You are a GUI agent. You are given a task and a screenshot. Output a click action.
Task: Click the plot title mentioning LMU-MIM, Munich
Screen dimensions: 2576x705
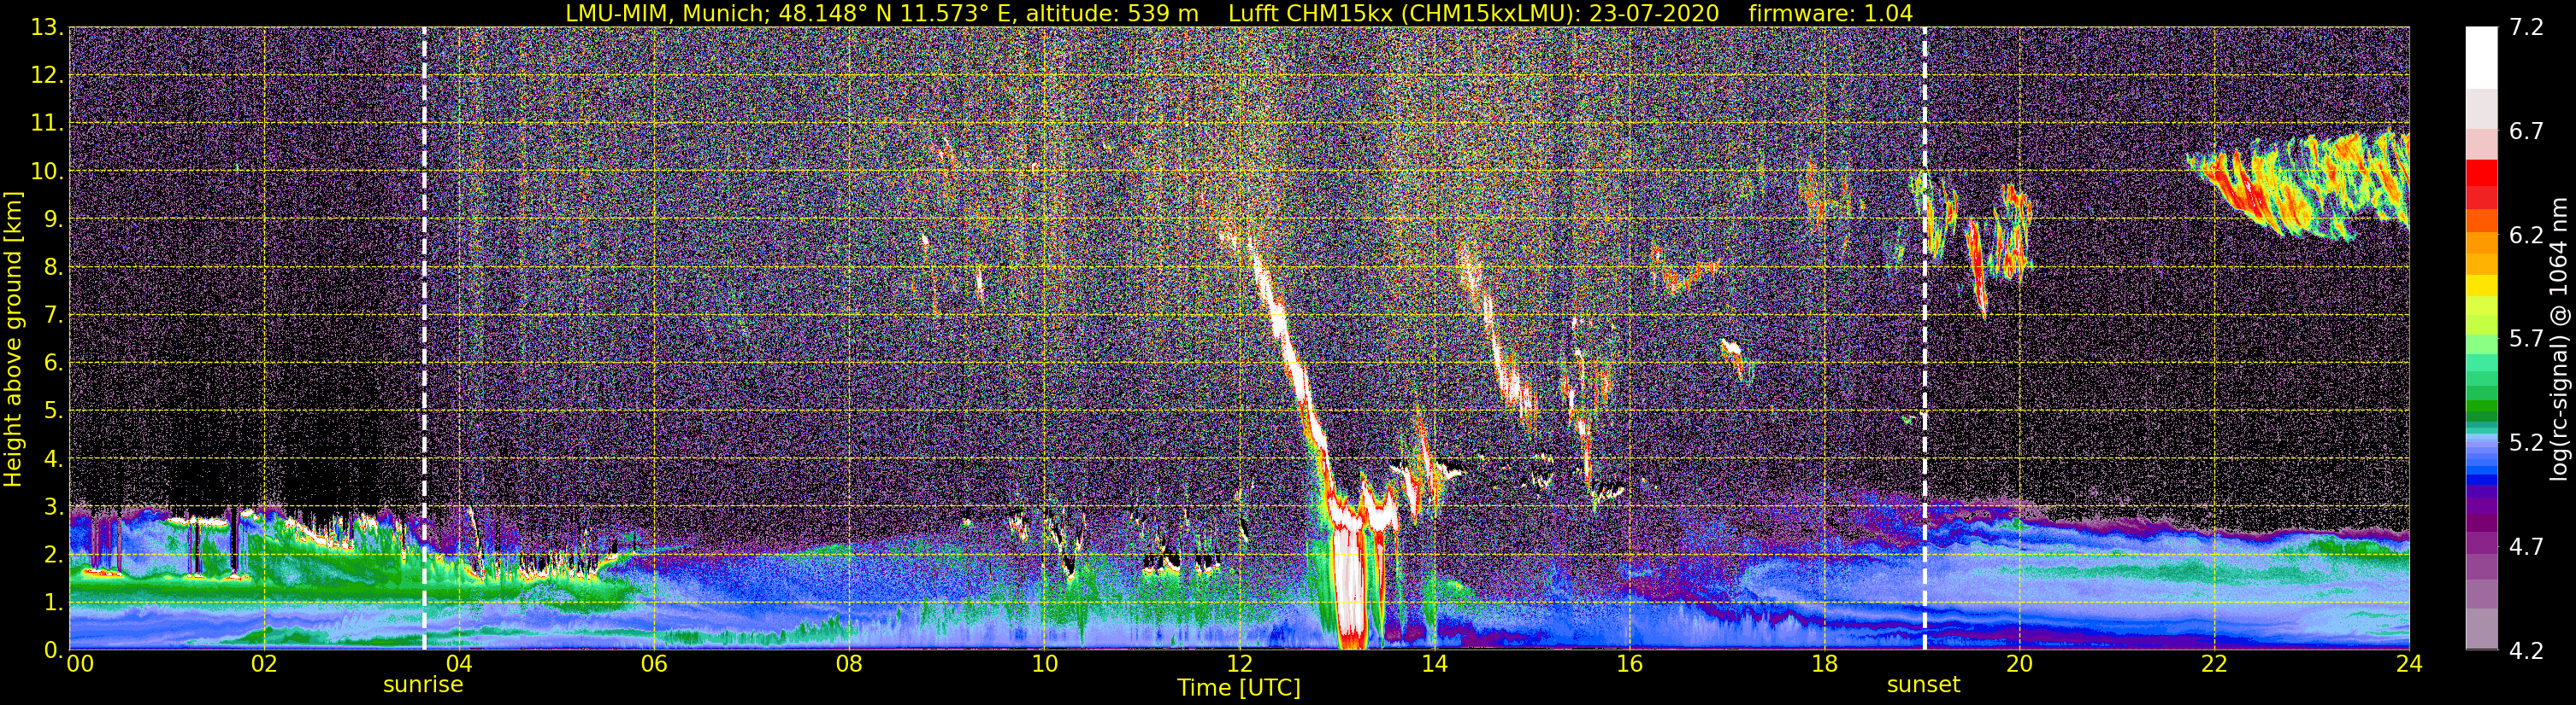pyautogui.click(x=1239, y=13)
